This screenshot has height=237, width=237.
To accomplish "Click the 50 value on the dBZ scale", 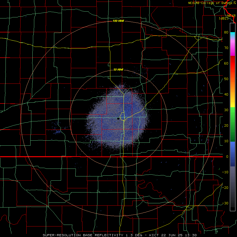I will 226,79.
